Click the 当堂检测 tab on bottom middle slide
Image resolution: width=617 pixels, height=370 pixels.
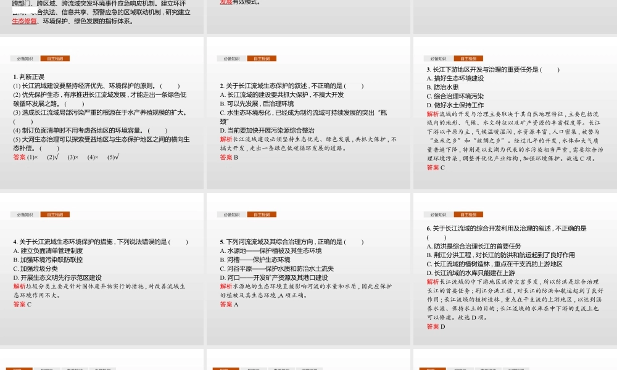pyautogui.click(x=305, y=368)
